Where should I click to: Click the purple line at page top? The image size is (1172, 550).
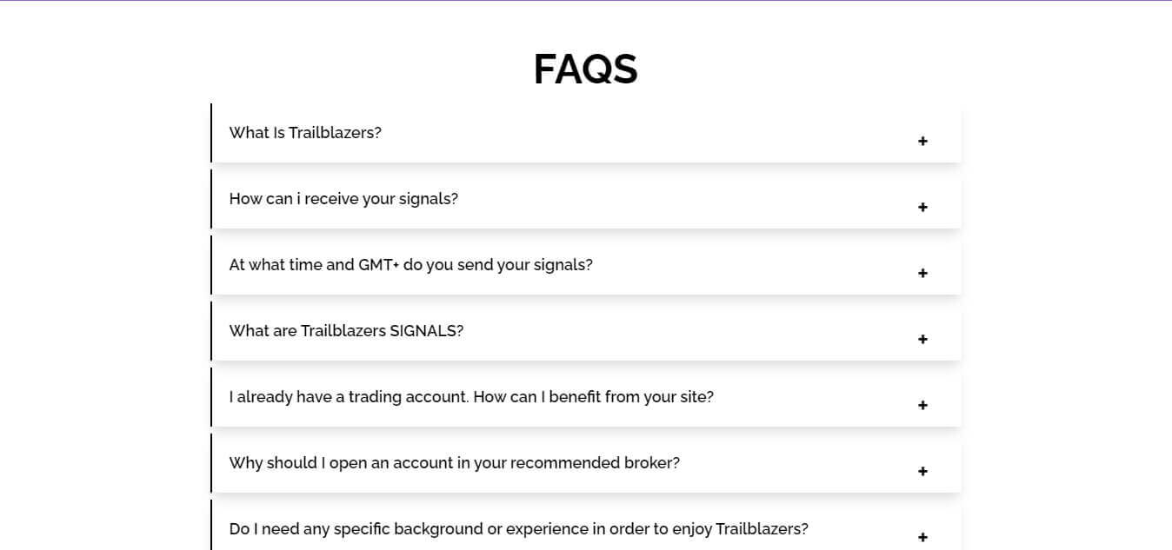(586, 1)
